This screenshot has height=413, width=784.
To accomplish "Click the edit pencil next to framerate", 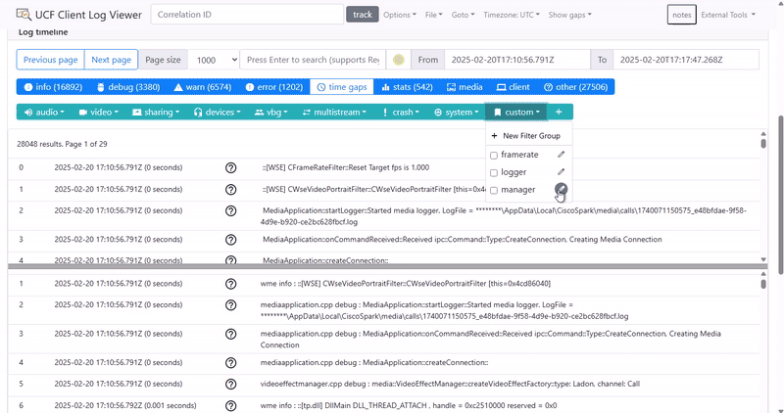I will click(561, 155).
